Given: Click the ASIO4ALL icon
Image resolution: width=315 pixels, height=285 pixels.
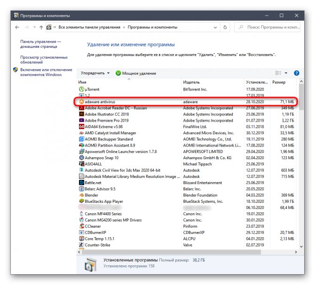Looking at the screenshot, I should click(x=81, y=164).
